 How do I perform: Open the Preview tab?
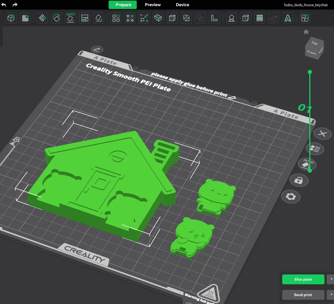click(153, 5)
